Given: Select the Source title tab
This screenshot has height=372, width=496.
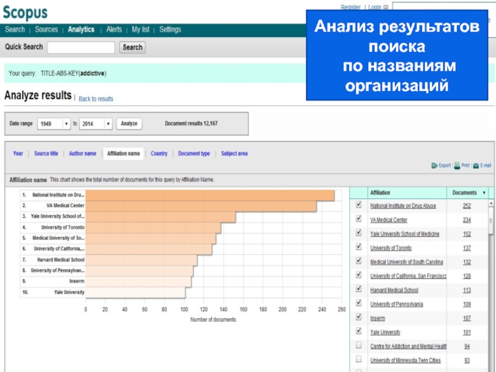Looking at the screenshot, I should [46, 154].
